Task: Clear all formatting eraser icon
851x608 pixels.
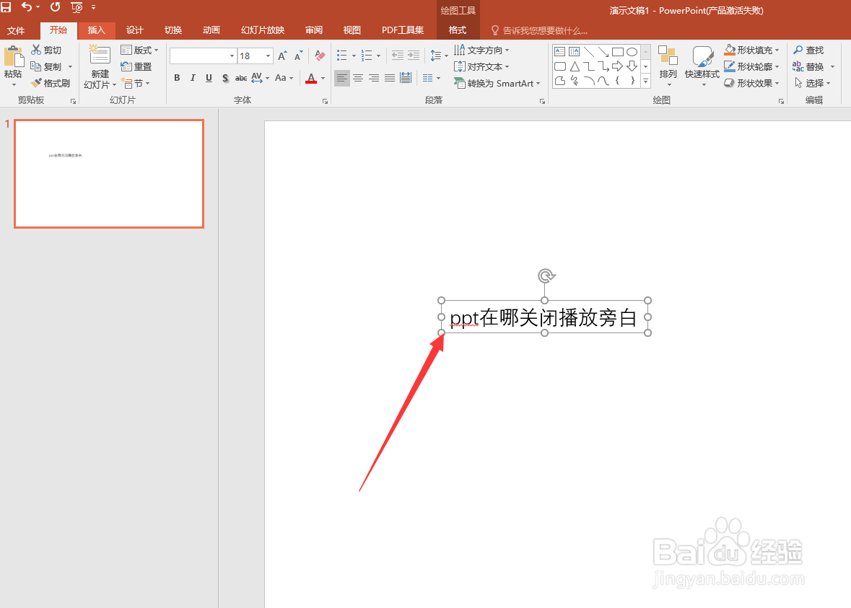Action: coord(320,56)
